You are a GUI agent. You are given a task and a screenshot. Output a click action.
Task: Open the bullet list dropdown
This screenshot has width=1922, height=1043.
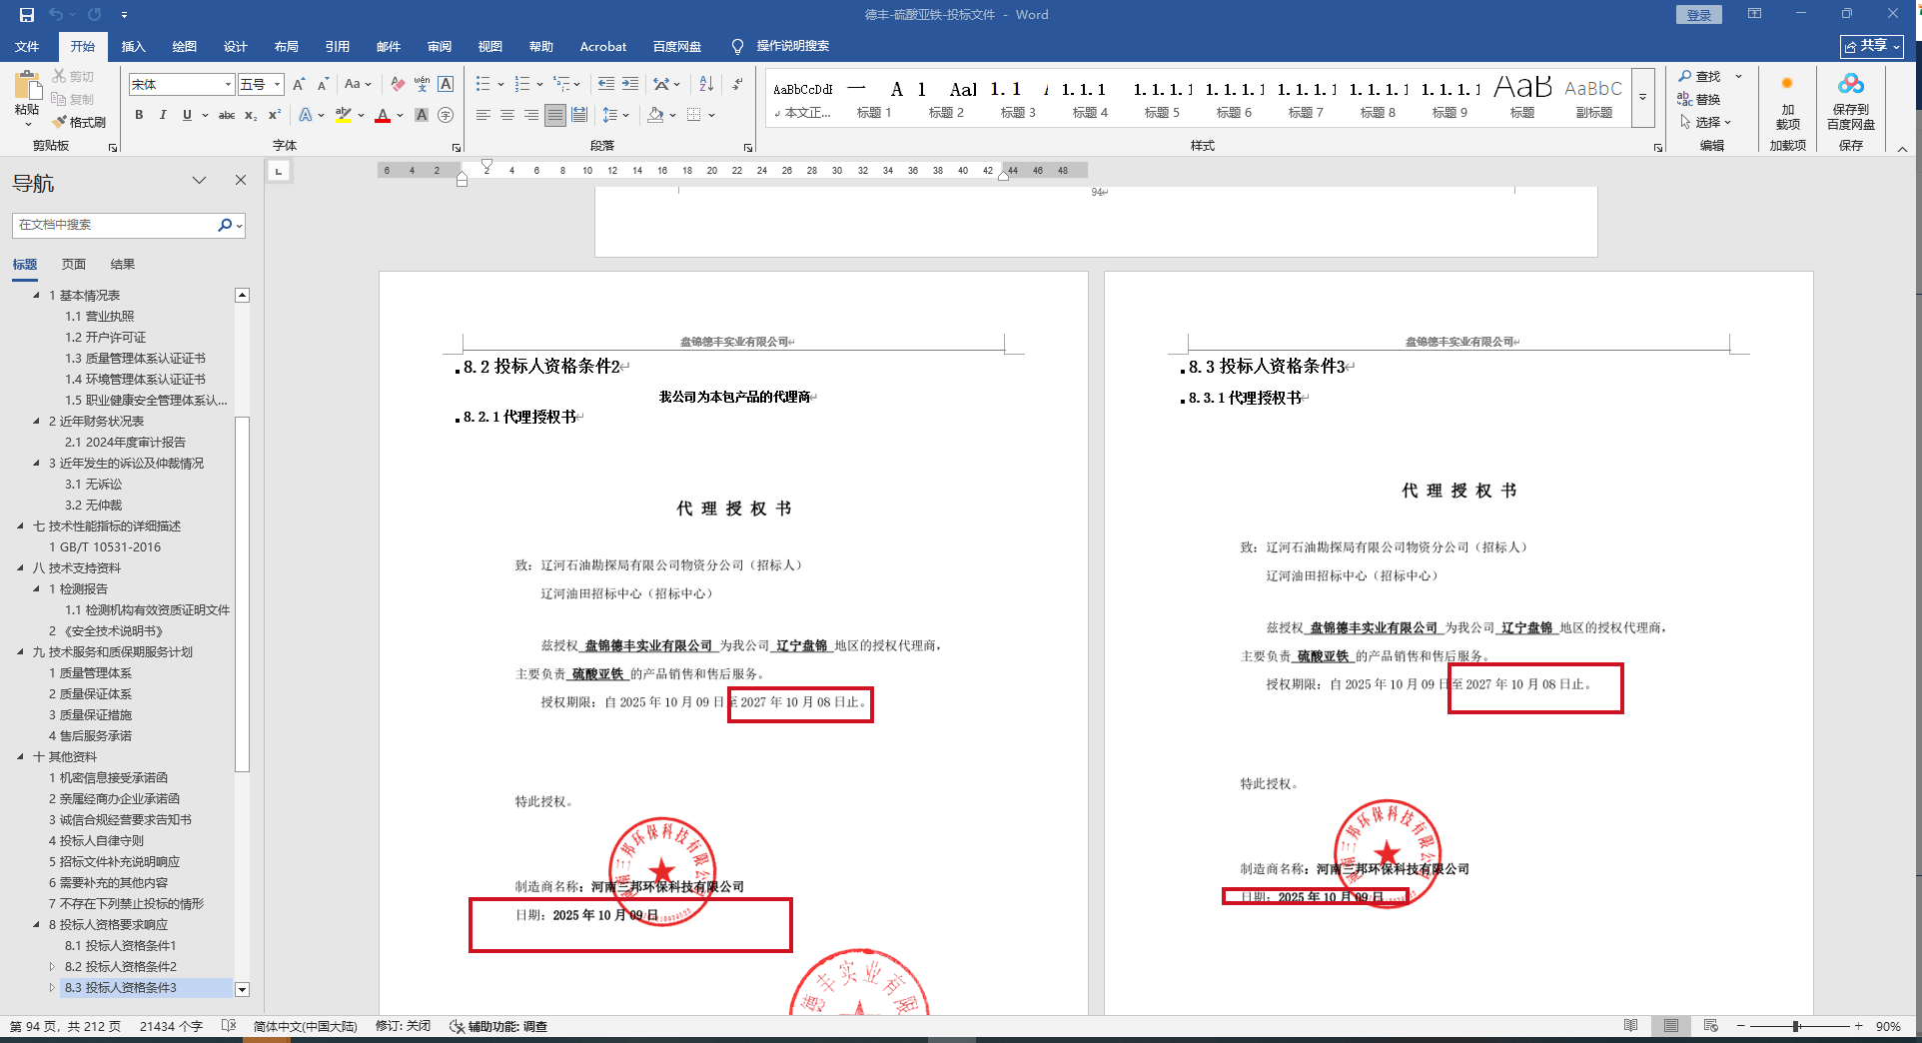pos(499,85)
